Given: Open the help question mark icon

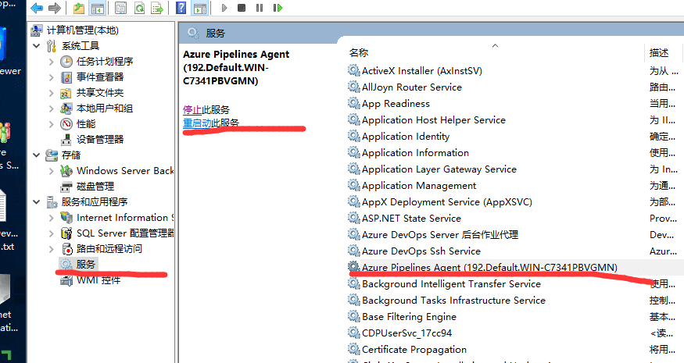Looking at the screenshot, I should pos(181,9).
